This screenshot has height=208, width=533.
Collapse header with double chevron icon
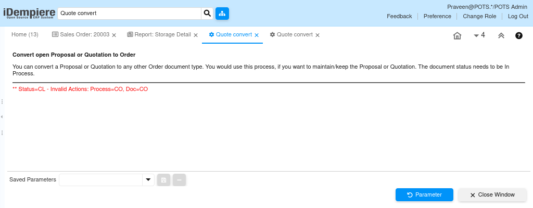click(501, 36)
